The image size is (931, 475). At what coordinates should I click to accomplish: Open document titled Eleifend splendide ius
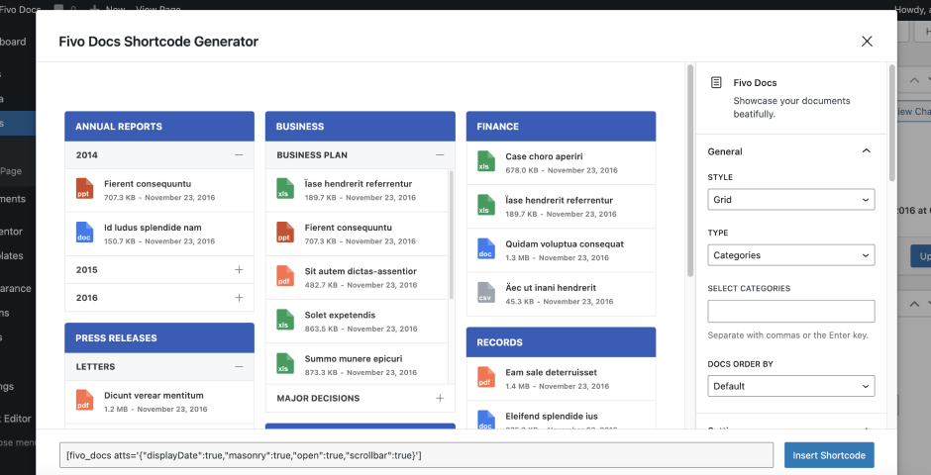[552, 417]
